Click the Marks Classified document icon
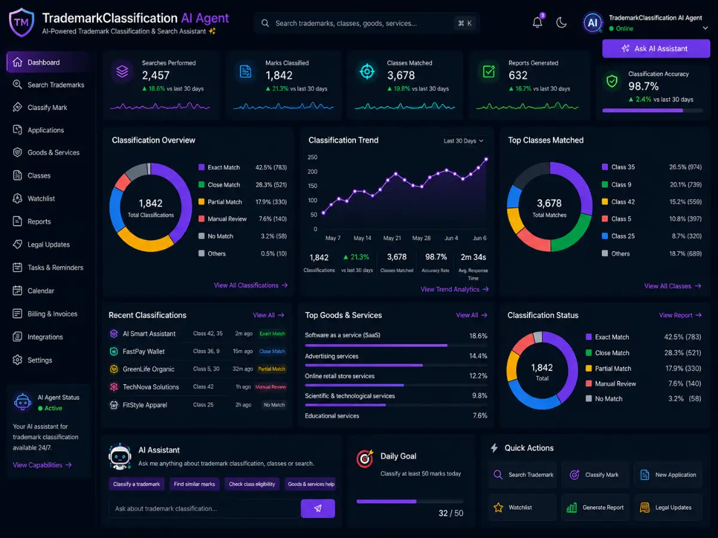The width and height of the screenshot is (718, 538). coord(245,72)
